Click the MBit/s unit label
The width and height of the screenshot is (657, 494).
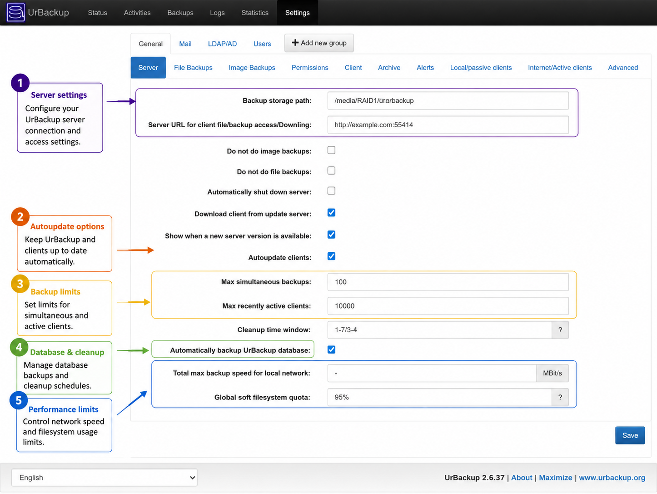pyautogui.click(x=552, y=373)
